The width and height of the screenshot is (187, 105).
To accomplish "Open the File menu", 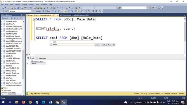I will coord(2,4).
